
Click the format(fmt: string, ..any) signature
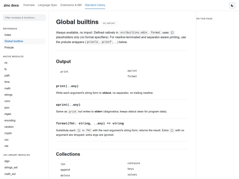pyautogui.click(x=90, y=123)
